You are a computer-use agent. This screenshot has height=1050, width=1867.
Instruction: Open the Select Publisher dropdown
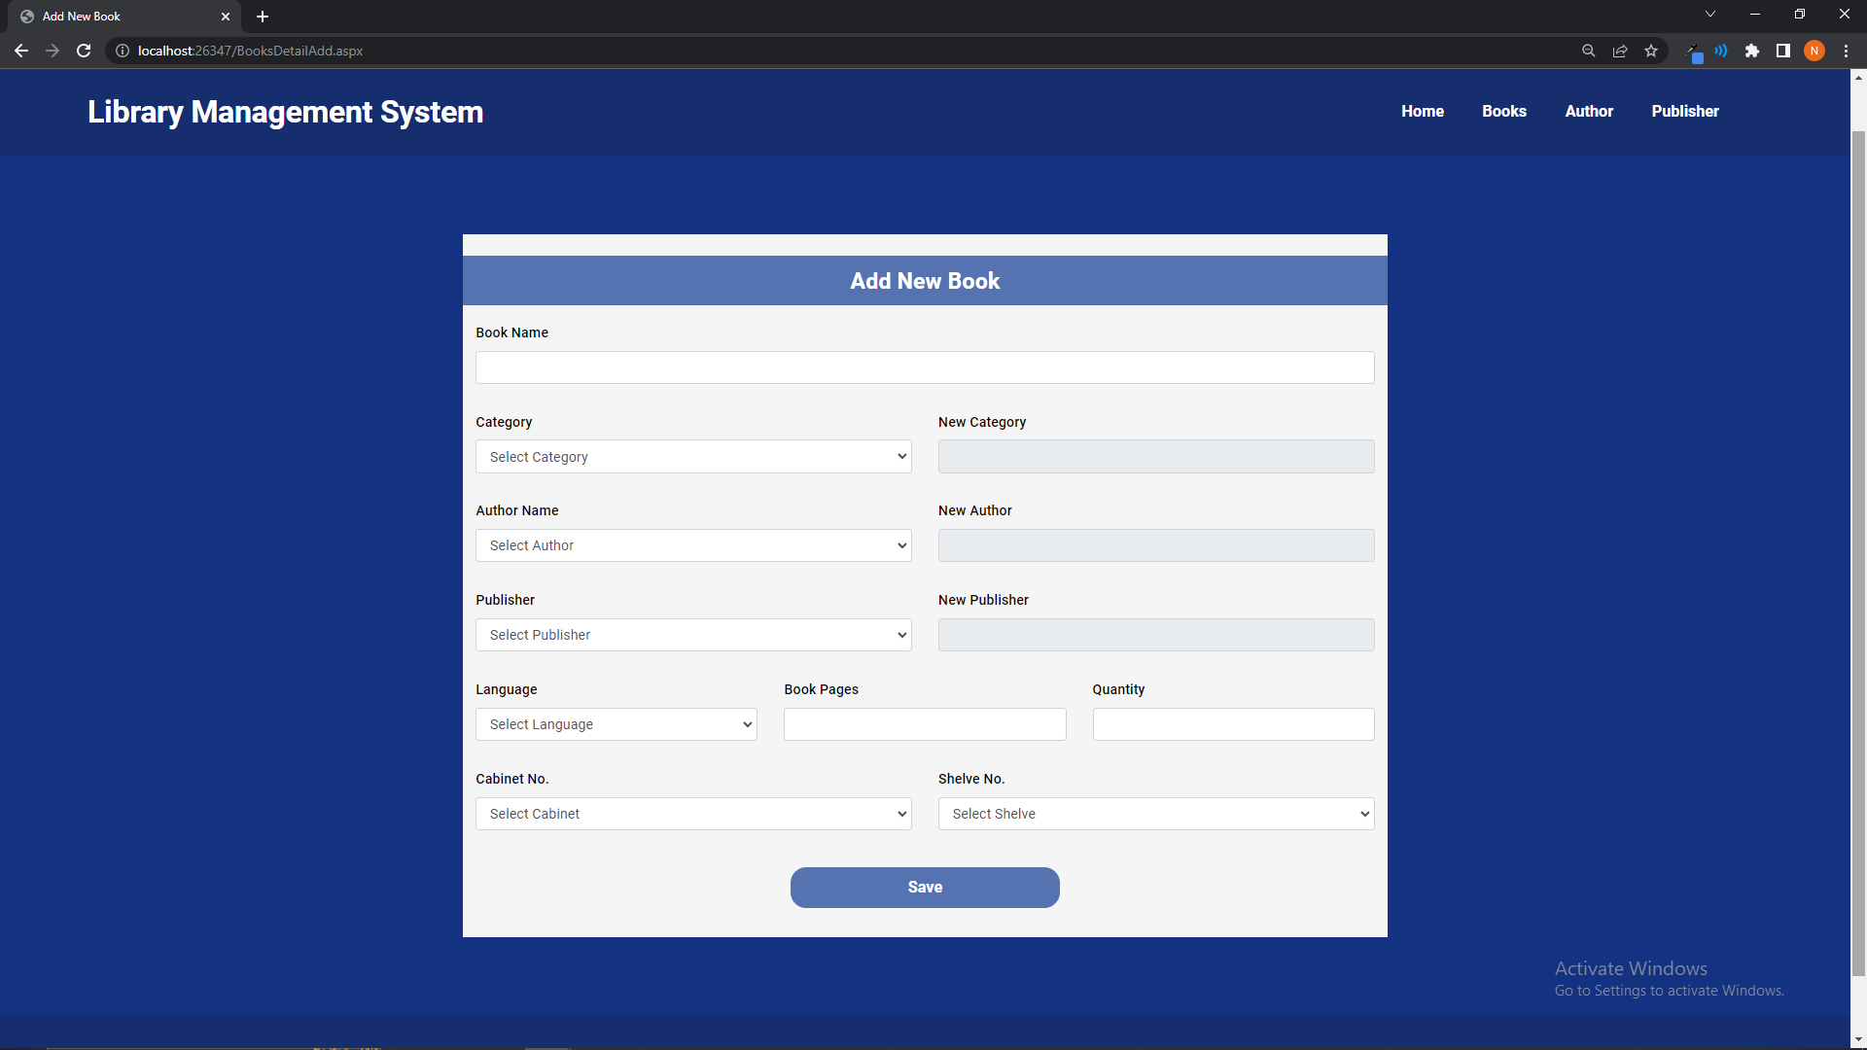coord(693,635)
